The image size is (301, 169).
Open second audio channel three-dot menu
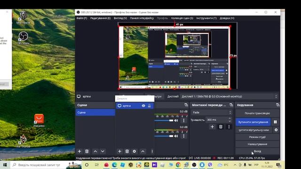click(x=184, y=136)
